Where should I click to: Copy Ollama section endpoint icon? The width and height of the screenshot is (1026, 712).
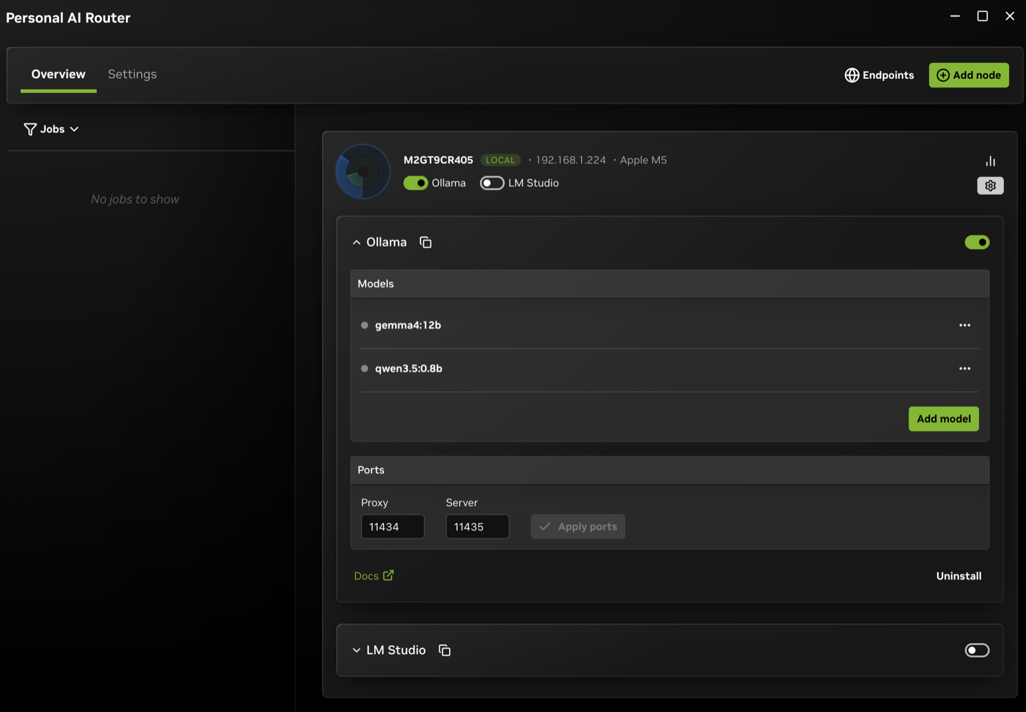coord(426,243)
